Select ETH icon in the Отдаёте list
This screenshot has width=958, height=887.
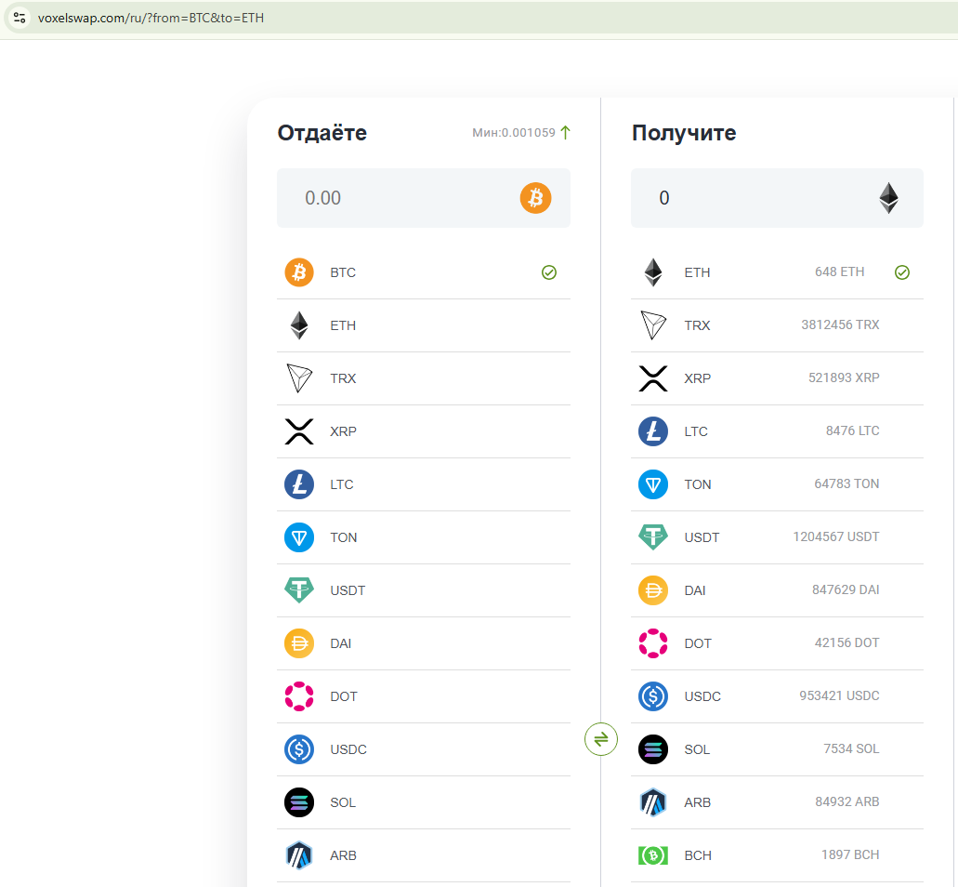click(x=299, y=325)
